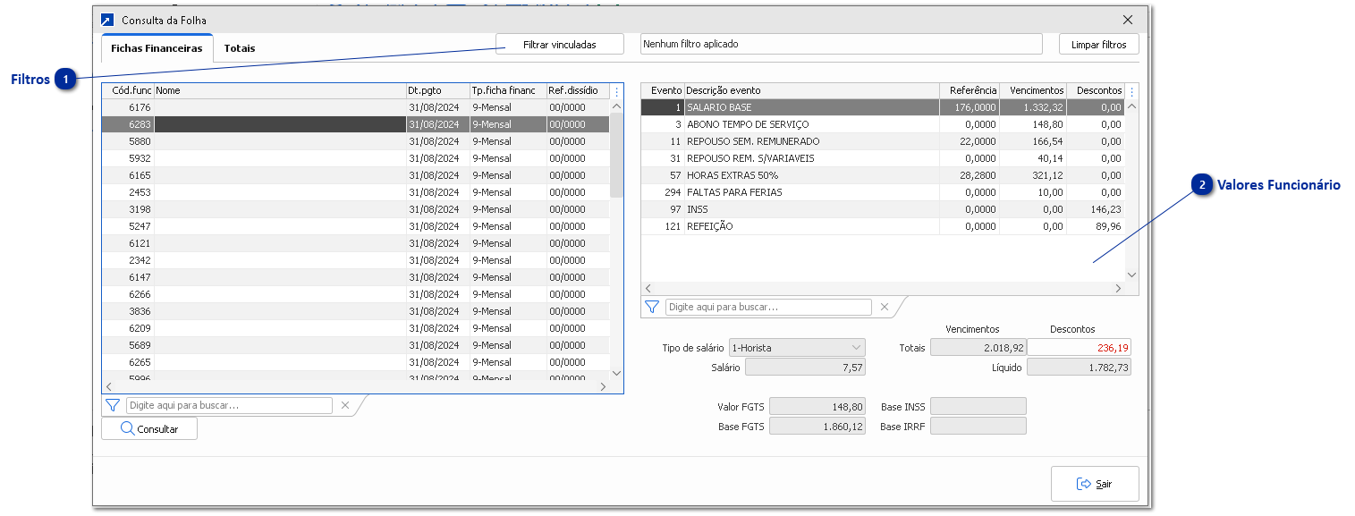1355x516 pixels.
Task: Click the employee list search field
Action: [x=229, y=405]
